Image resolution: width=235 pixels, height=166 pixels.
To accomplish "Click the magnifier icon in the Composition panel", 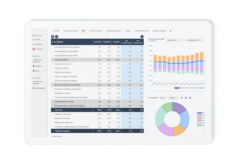I will [x=182, y=98].
